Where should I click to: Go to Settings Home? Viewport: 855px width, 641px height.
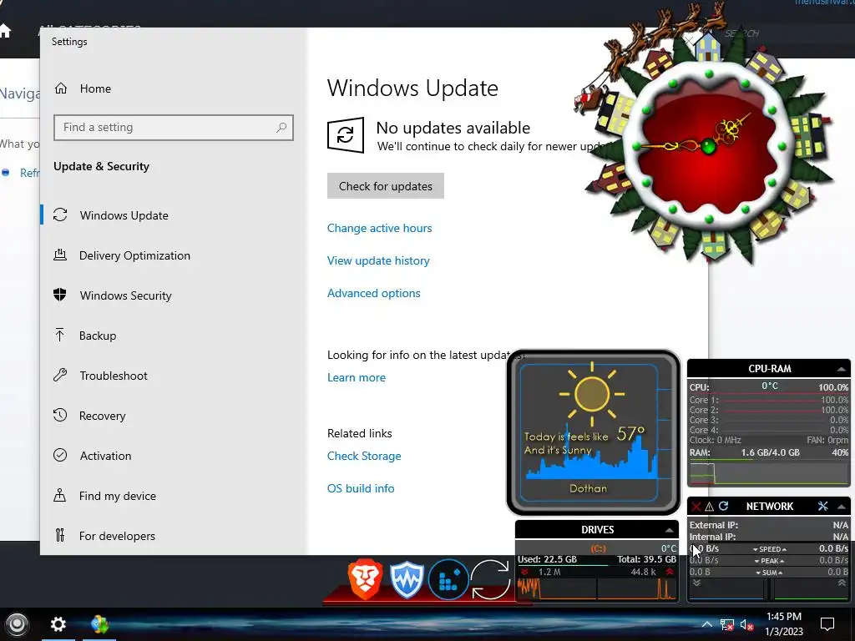(83, 88)
